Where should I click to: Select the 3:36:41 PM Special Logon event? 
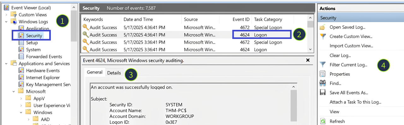tap(194, 42)
